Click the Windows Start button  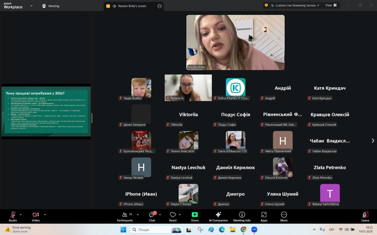coord(123,230)
